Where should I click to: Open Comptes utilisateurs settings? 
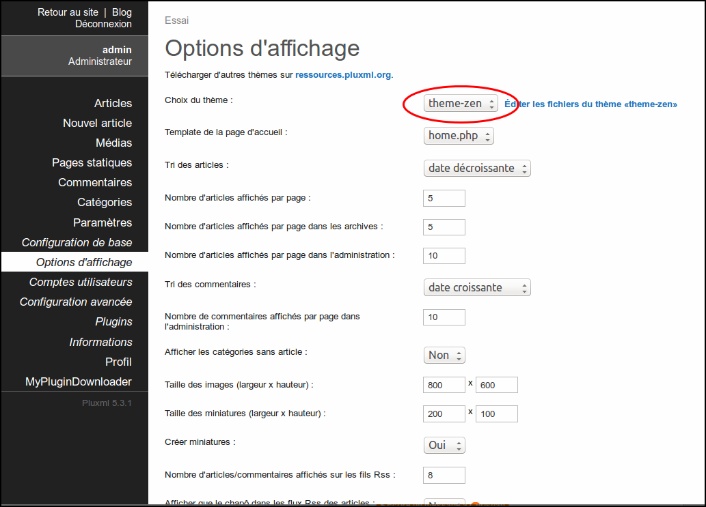coord(81,282)
